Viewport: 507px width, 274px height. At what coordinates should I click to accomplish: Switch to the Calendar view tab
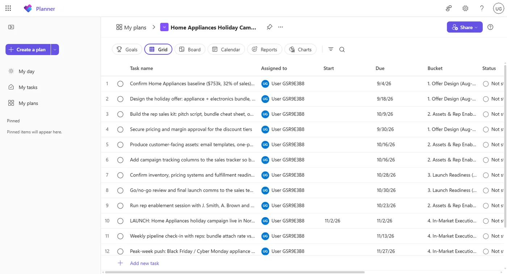[x=226, y=50]
